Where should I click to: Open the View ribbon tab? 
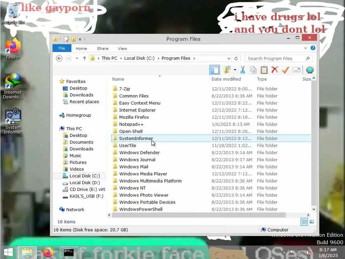pyautogui.click(x=122, y=49)
